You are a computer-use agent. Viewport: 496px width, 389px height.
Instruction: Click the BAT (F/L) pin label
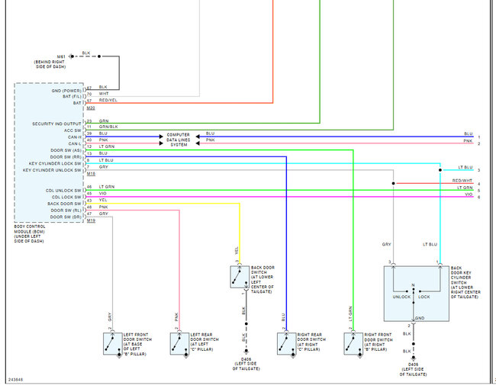tap(72, 96)
